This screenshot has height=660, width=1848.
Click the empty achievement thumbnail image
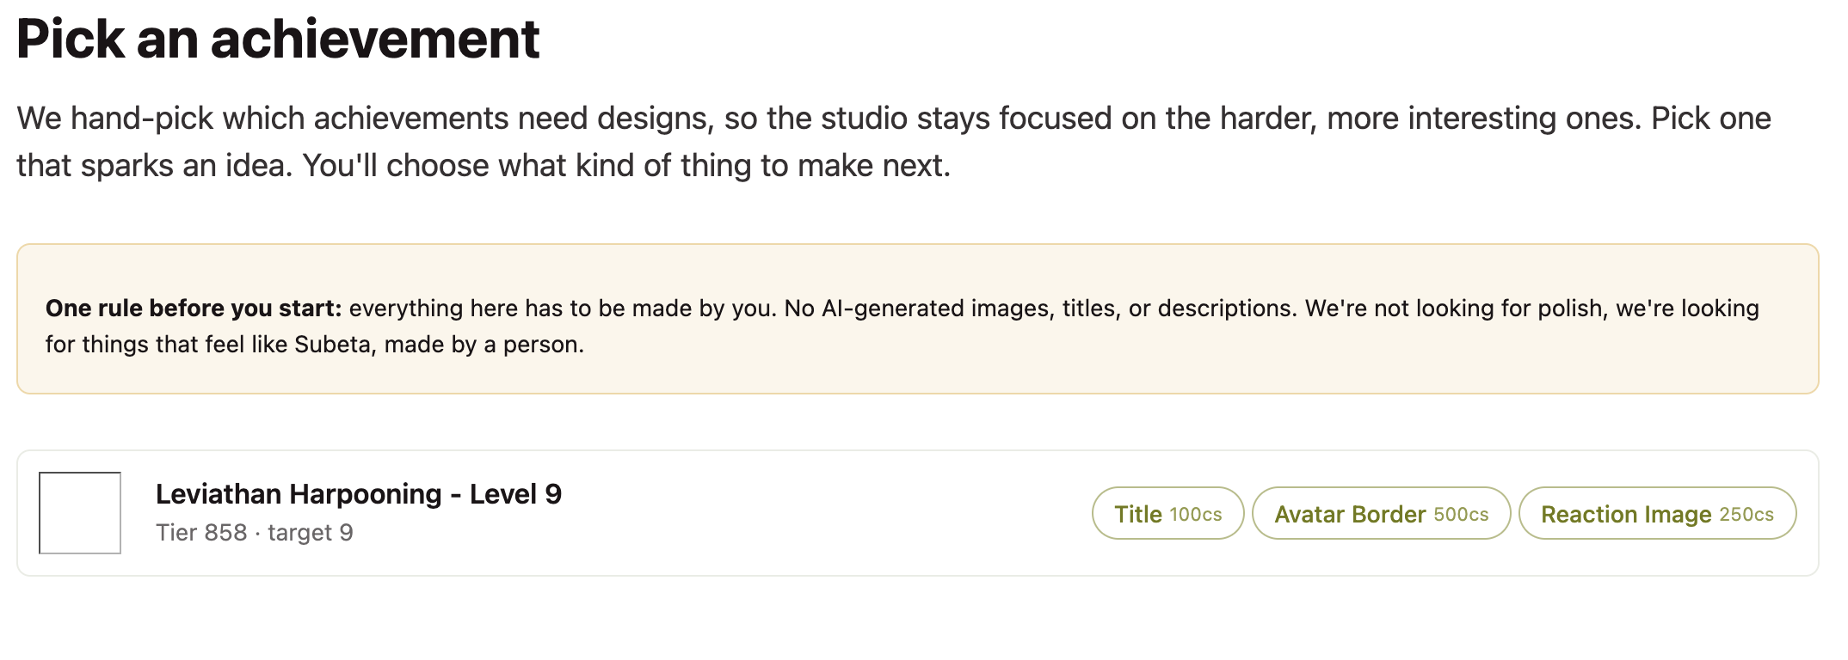pos(80,513)
